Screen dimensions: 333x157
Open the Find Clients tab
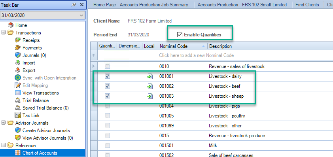(307, 5)
